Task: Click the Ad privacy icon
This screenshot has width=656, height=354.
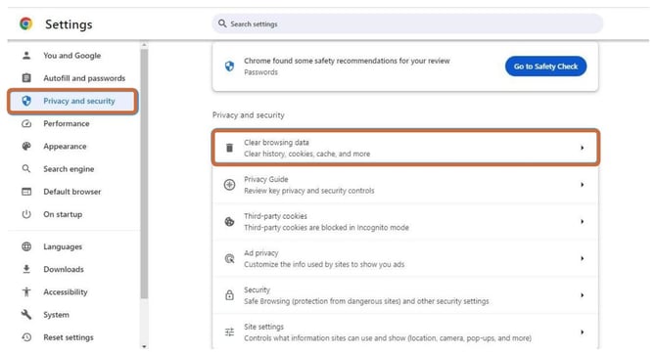Action: pyautogui.click(x=229, y=258)
